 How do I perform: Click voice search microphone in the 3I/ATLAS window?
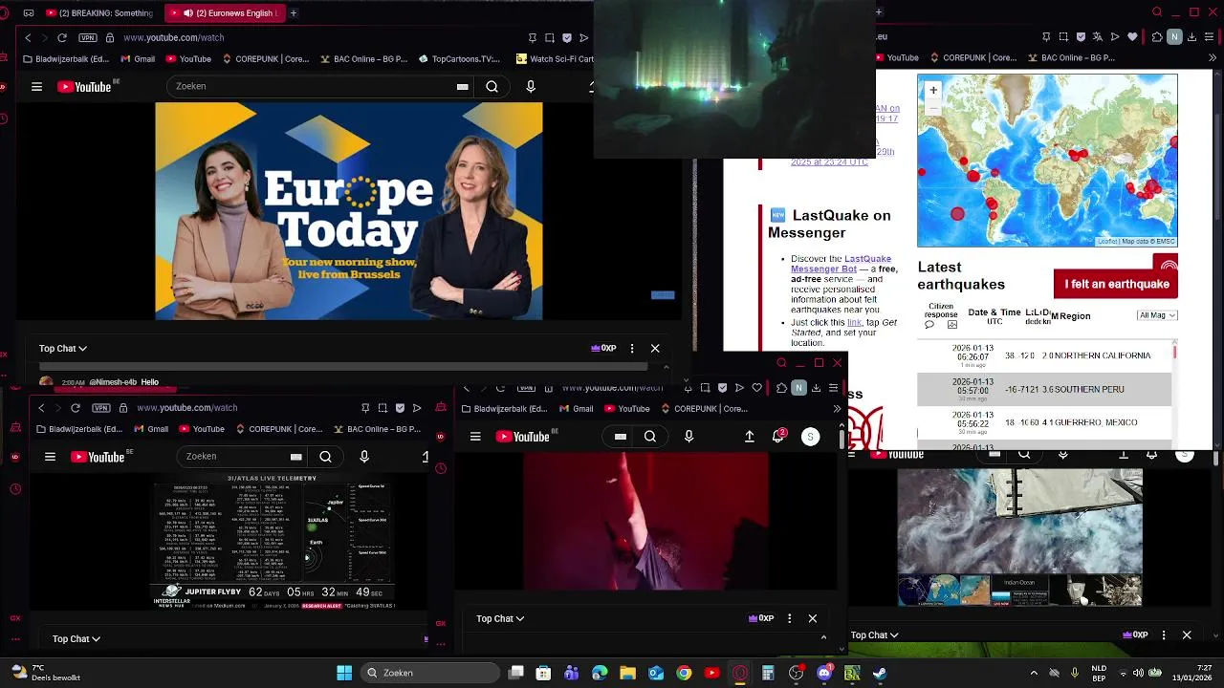coord(364,457)
